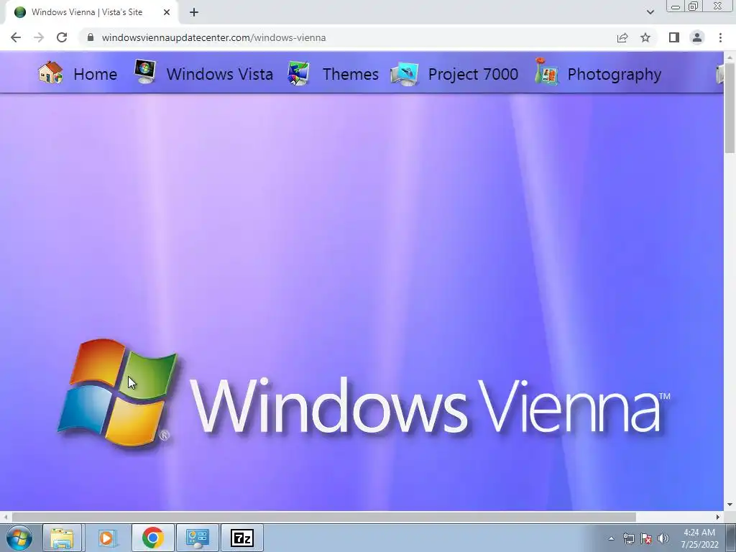Reload the current page
The width and height of the screenshot is (736, 552).
62,37
